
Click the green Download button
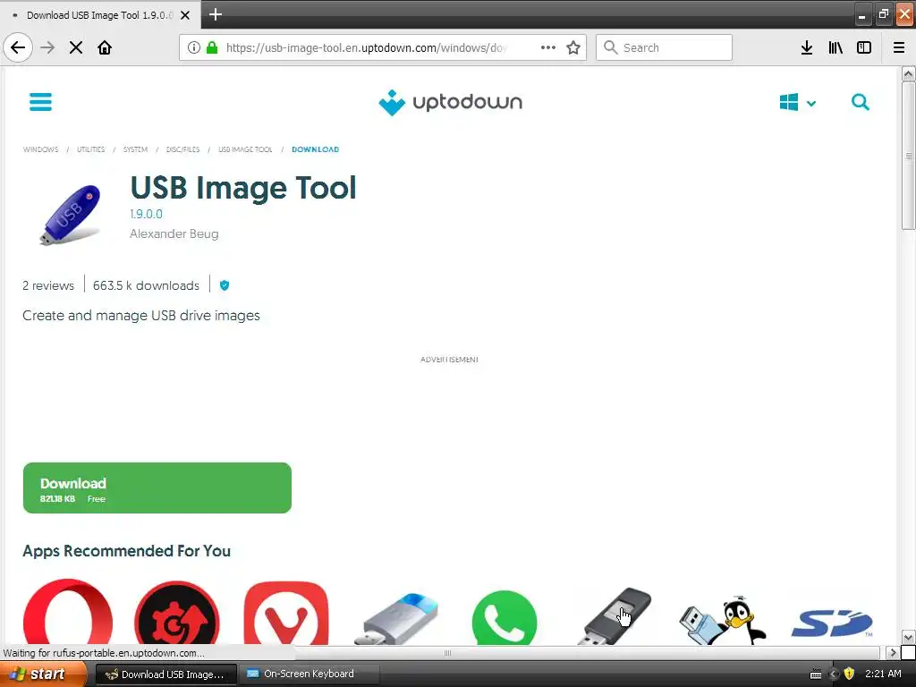tap(157, 488)
